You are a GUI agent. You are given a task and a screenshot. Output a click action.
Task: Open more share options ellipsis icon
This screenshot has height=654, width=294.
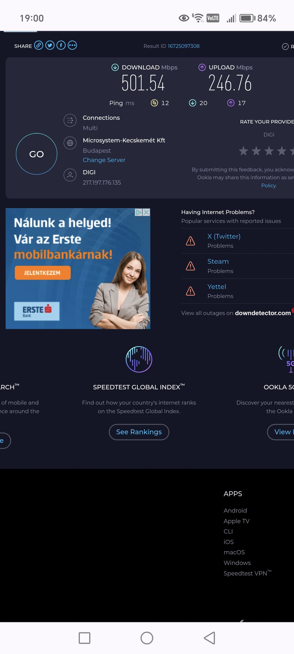click(72, 45)
